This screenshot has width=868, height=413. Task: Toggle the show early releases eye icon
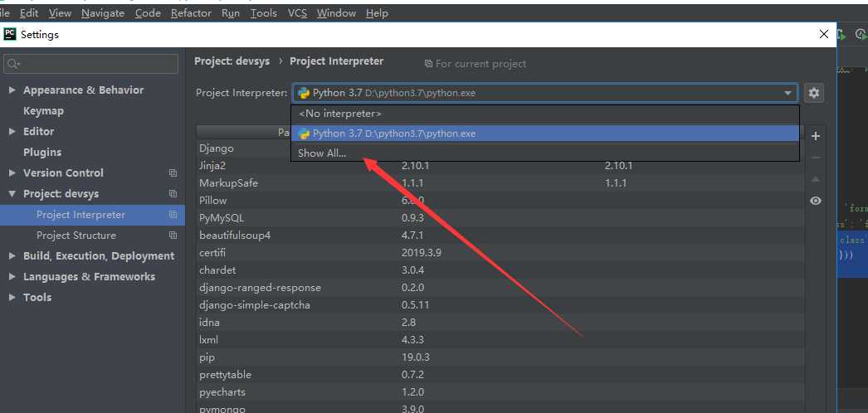[816, 201]
